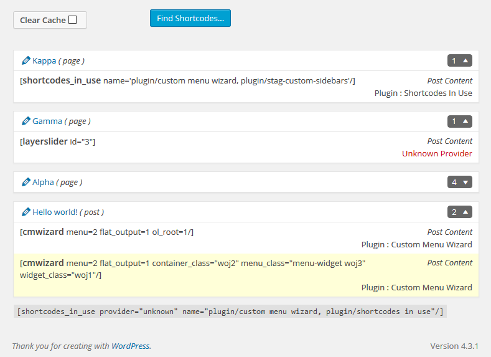This screenshot has height=357, width=491.
Task: Click Post Content label in layerslider row
Action: coord(450,141)
